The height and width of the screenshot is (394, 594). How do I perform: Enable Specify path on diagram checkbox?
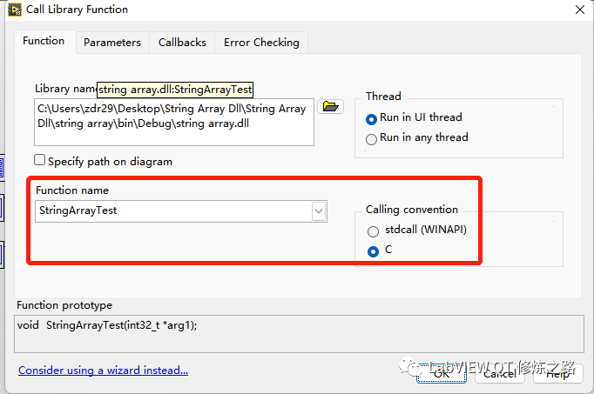click(39, 161)
